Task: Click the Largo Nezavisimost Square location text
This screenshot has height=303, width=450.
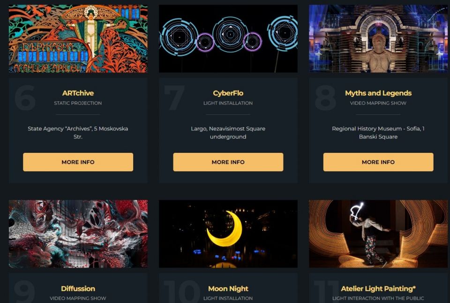Action: pos(228,132)
